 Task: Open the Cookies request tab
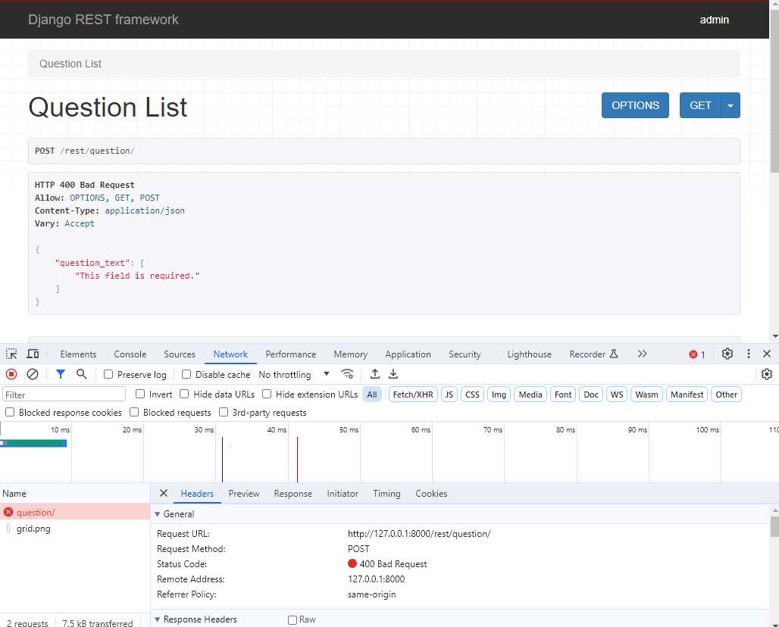[431, 494]
